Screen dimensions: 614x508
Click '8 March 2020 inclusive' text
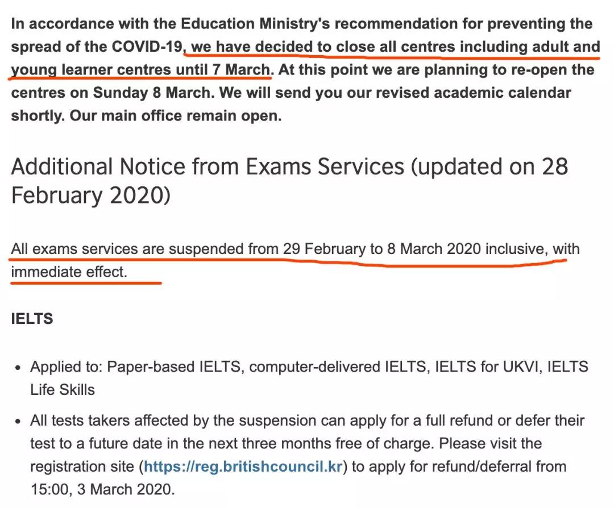pos(466,249)
